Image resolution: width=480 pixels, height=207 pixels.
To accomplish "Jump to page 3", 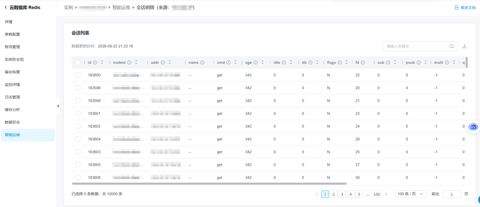I will tap(342, 194).
